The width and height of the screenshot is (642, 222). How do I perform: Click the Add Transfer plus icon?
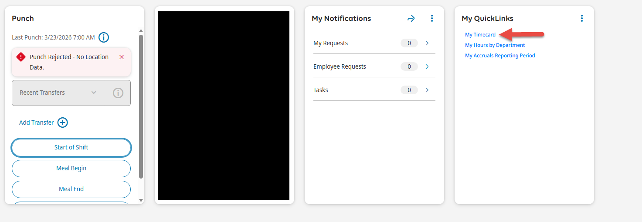[x=63, y=123]
